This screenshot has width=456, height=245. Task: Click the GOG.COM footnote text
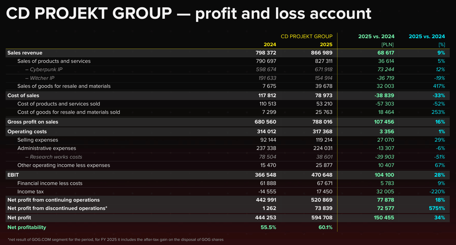[115, 239]
